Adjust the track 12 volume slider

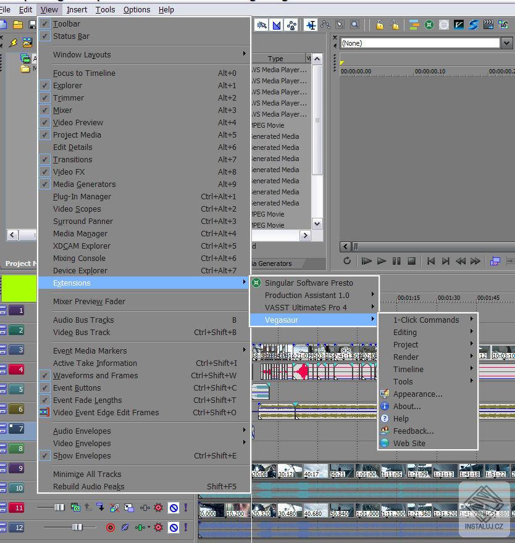(77, 527)
